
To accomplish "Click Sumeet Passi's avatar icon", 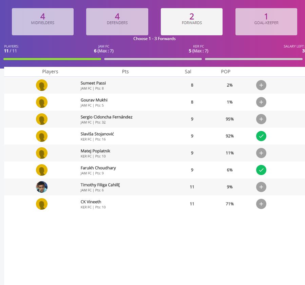I will tap(42, 85).
